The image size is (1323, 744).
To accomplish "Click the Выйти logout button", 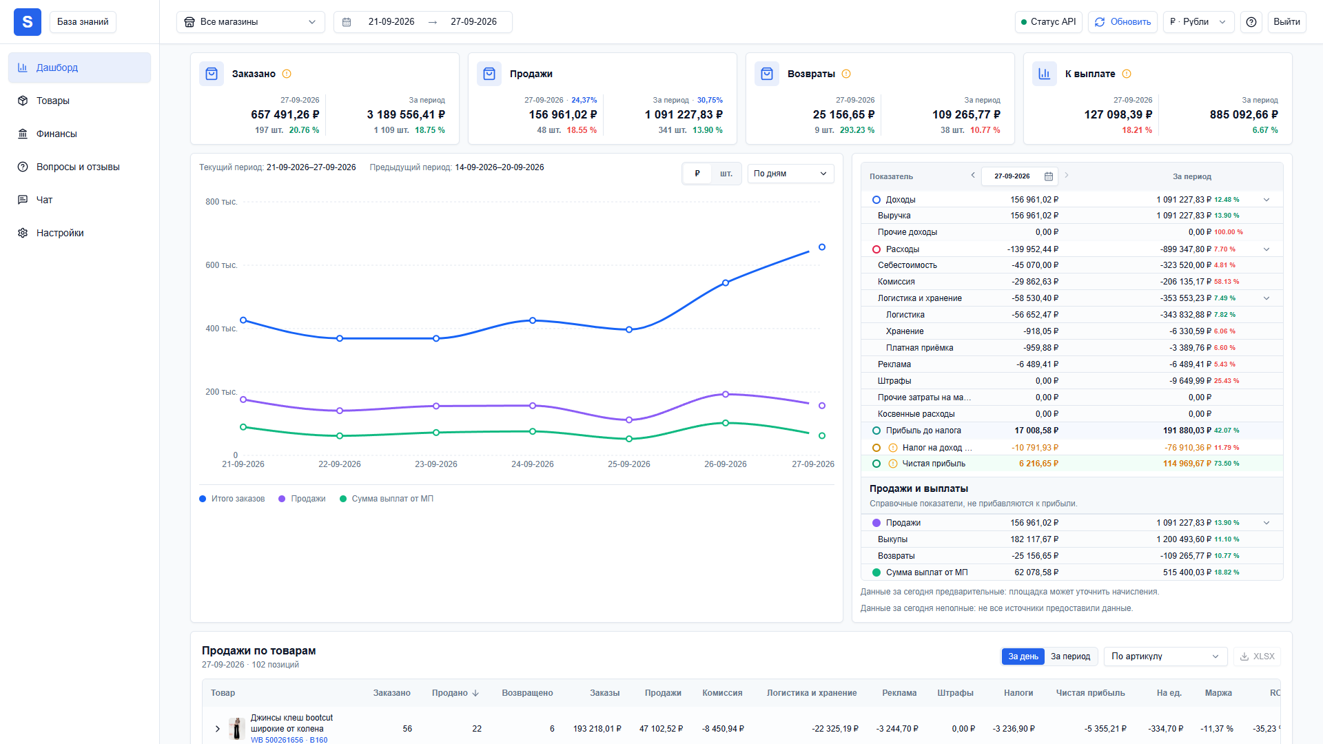I will 1286,22.
